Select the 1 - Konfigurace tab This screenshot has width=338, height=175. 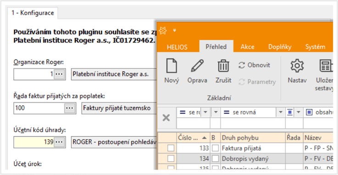33,13
